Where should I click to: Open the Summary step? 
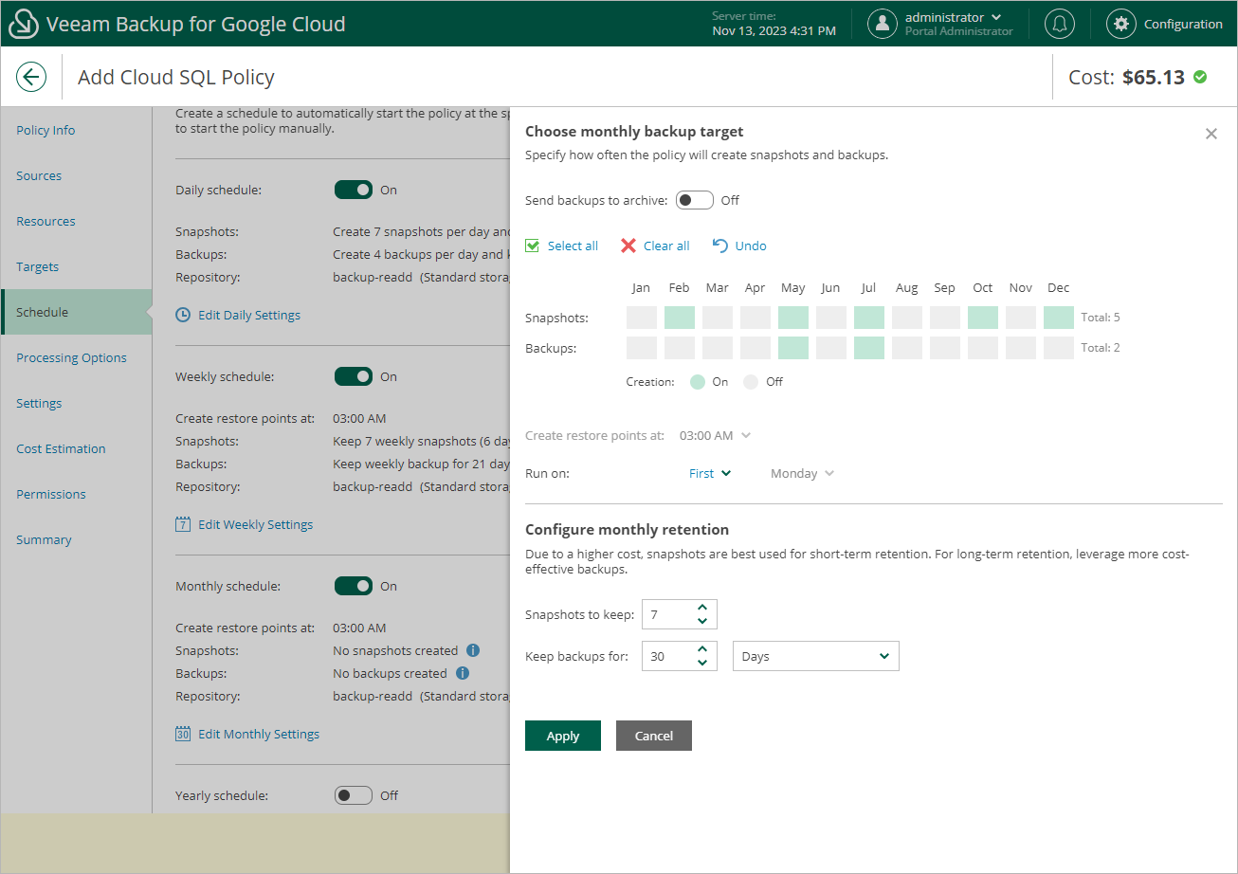44,539
